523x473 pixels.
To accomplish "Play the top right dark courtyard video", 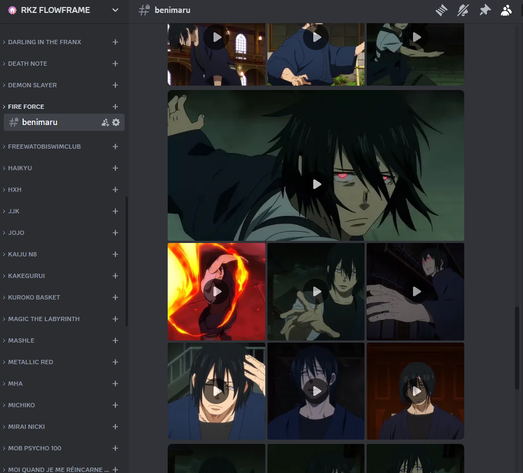I will (416, 37).
